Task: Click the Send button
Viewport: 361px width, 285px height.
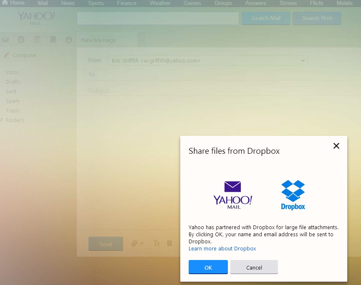Action: pyautogui.click(x=106, y=244)
